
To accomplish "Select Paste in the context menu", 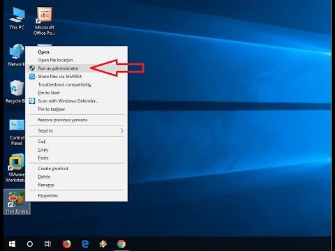I will pyautogui.click(x=76, y=158).
